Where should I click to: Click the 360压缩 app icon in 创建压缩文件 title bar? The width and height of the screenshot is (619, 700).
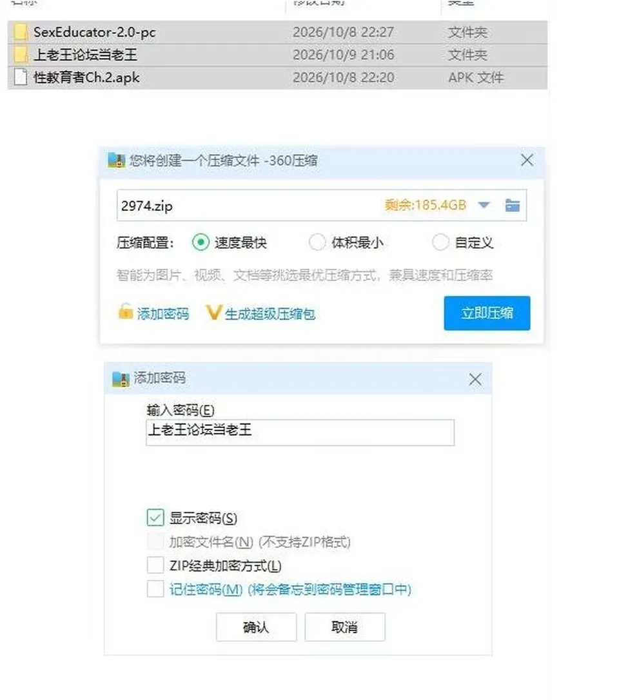click(117, 160)
